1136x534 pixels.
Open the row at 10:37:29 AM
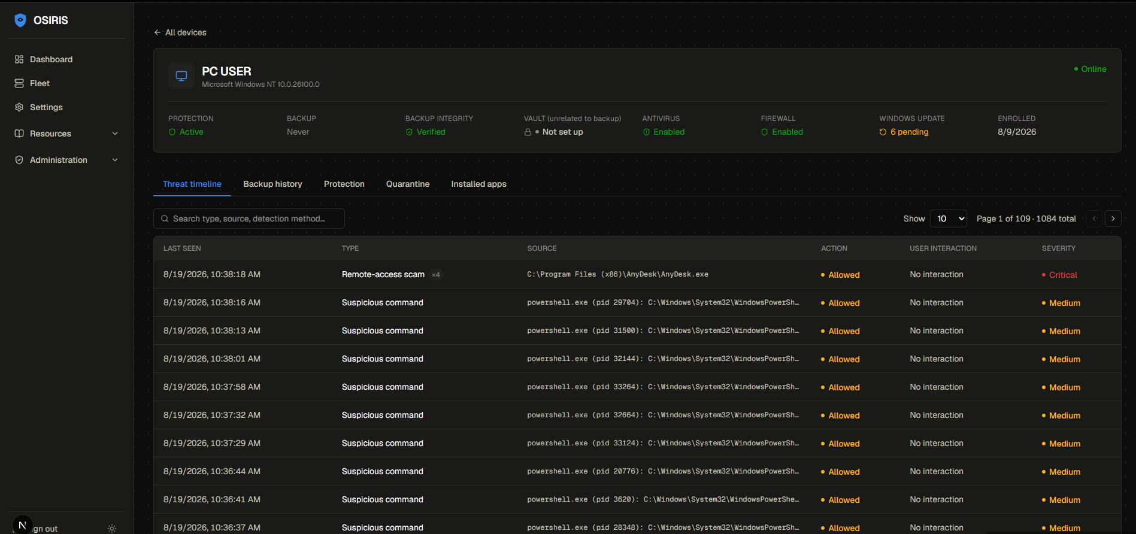pyautogui.click(x=637, y=443)
